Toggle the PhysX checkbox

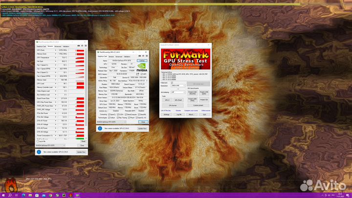pos(129,118)
